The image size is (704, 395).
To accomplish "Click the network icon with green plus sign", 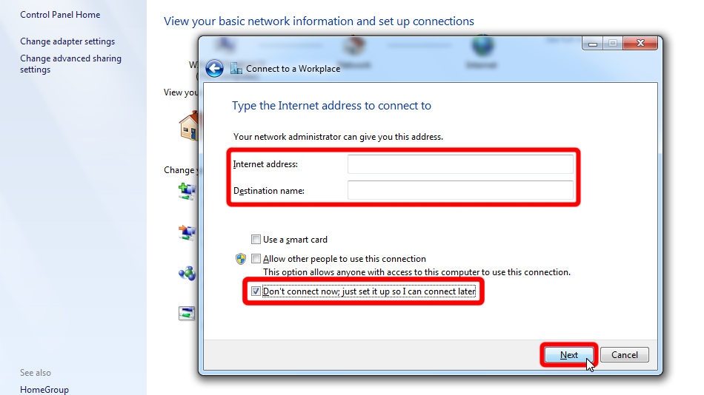I will (x=187, y=191).
